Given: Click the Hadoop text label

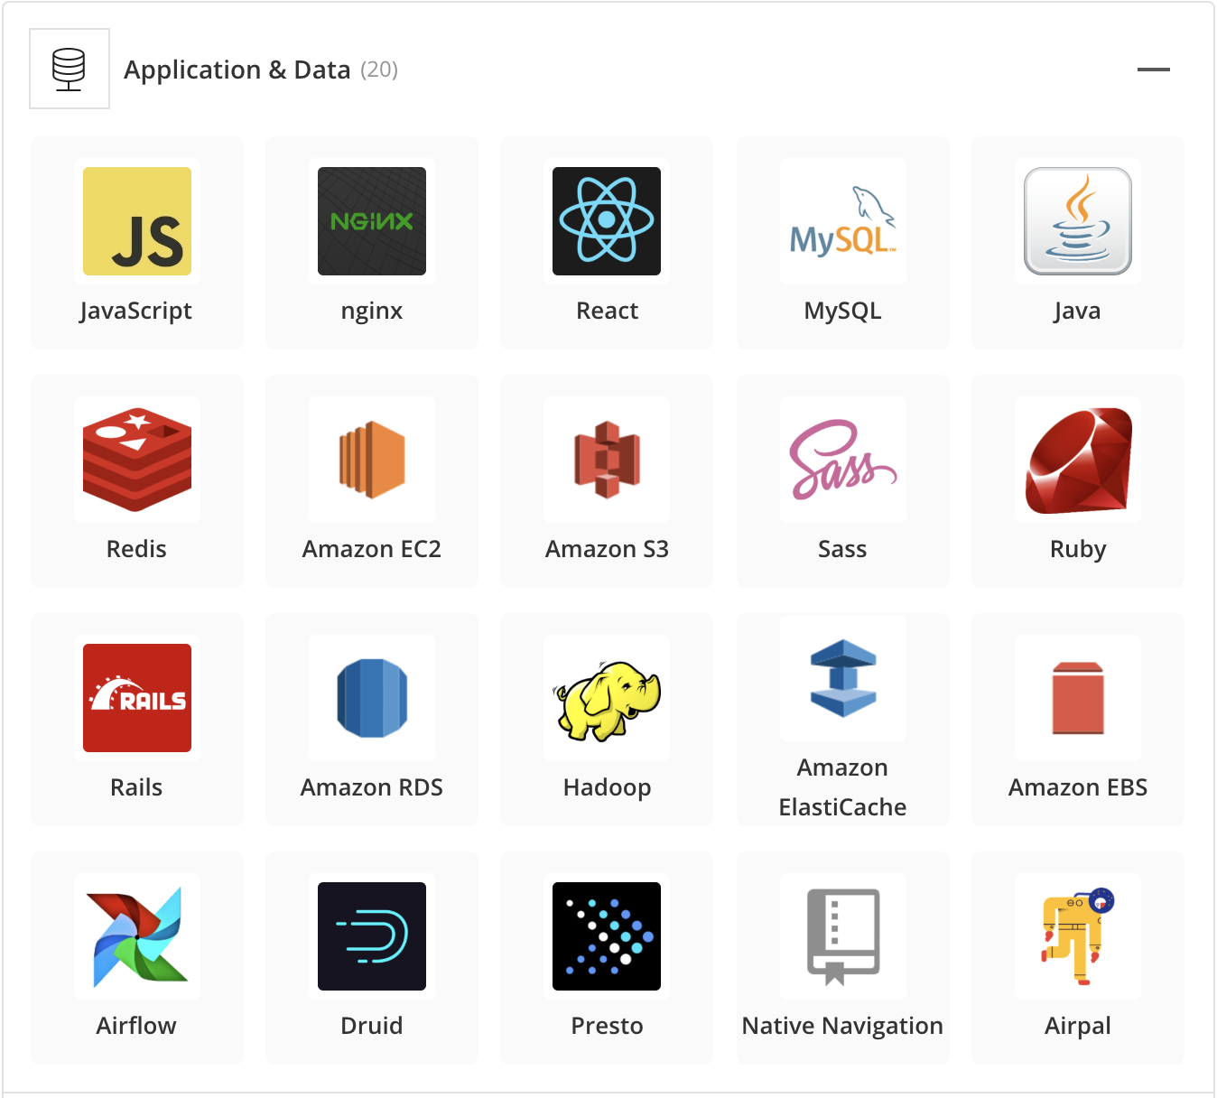Looking at the screenshot, I should tap(607, 788).
